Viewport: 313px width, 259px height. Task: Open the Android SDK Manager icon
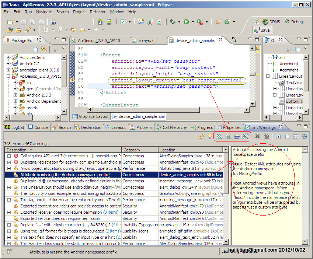pos(100,22)
